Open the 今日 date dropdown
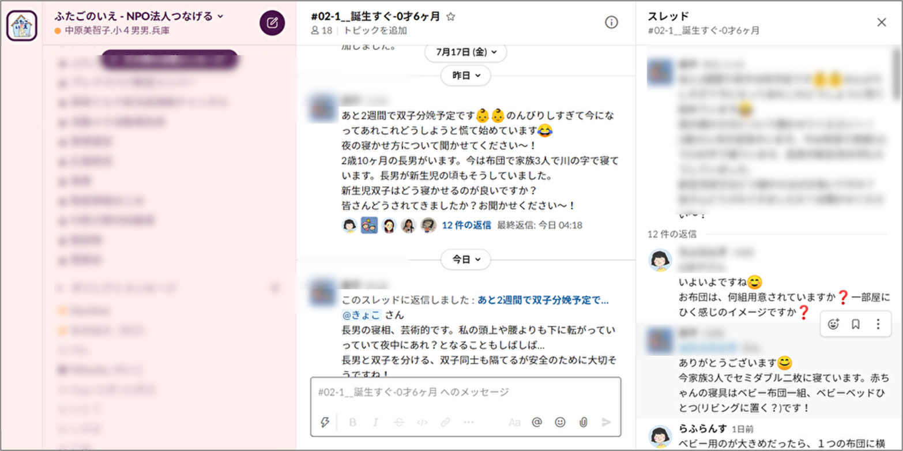The width and height of the screenshot is (903, 451). pyautogui.click(x=466, y=260)
